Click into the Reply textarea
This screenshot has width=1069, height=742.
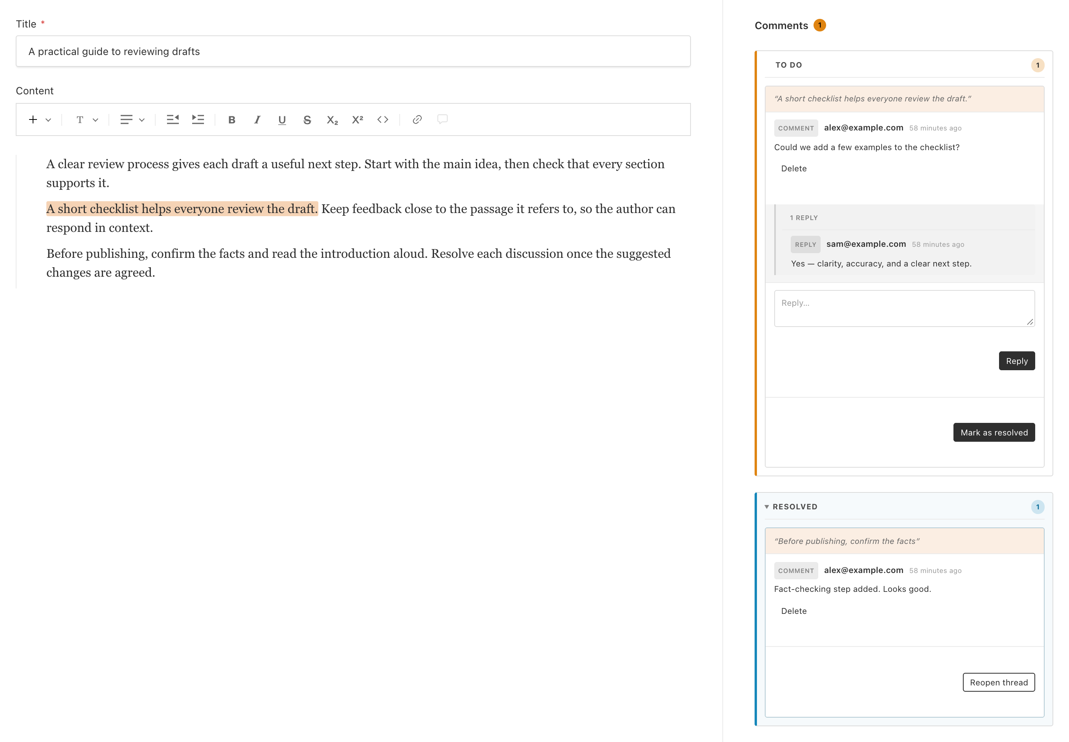(x=904, y=308)
